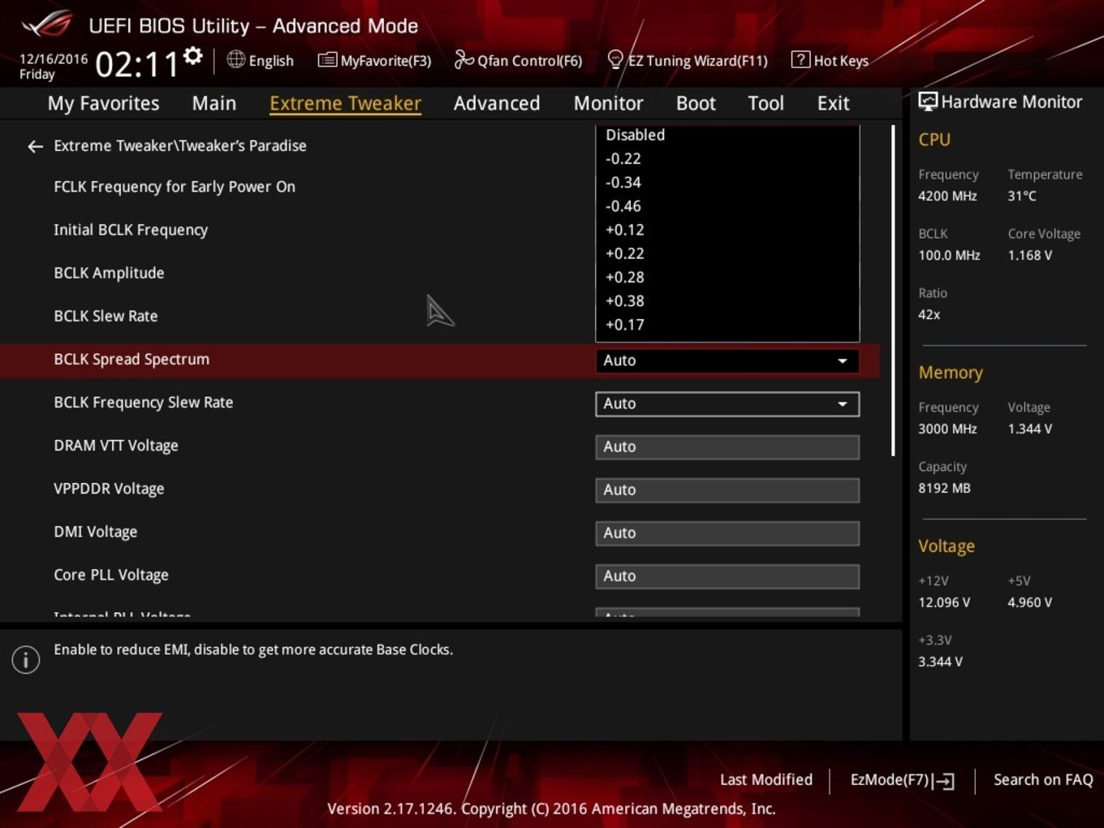The width and height of the screenshot is (1104, 828).
Task: Click +12V reading 12.096 V
Action: [x=944, y=602]
